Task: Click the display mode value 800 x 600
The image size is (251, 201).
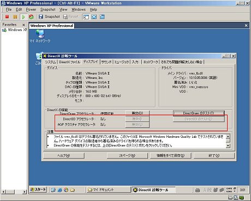Action: click(x=103, y=96)
